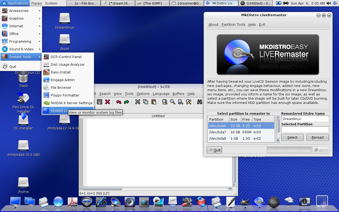Switch to dream.ht taskbar window button
339x212 pixels.
click(x=118, y=3)
